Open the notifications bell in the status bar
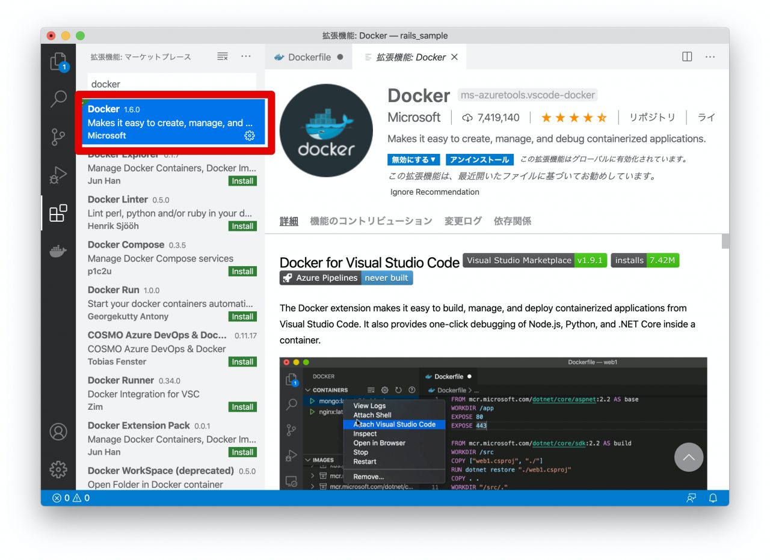770x560 pixels. 713,498
